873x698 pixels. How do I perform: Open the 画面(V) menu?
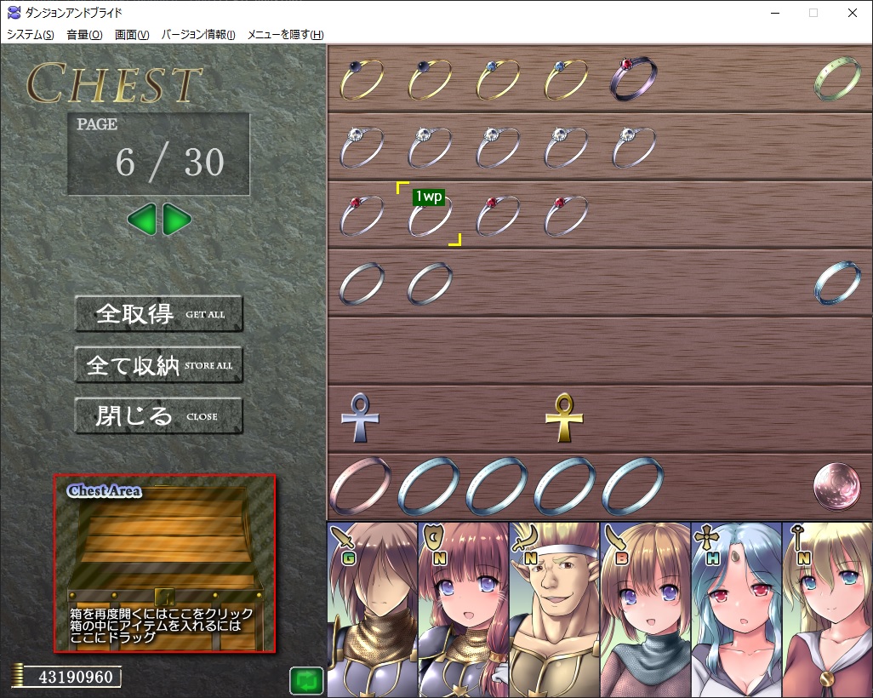pyautogui.click(x=132, y=35)
